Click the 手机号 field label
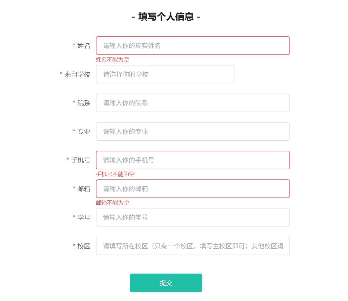Screen dimensions: 348x301 pos(80,160)
